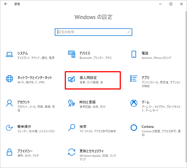This screenshot has height=168, width=187.
Task: Click the システム laptop icon
Action: click(x=9, y=54)
